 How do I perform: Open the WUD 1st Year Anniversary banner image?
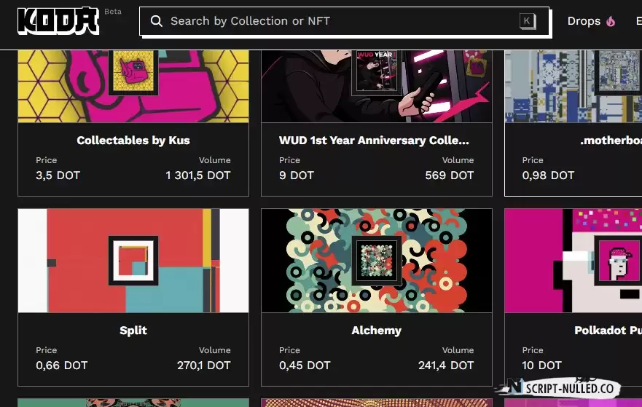pyautogui.click(x=377, y=87)
